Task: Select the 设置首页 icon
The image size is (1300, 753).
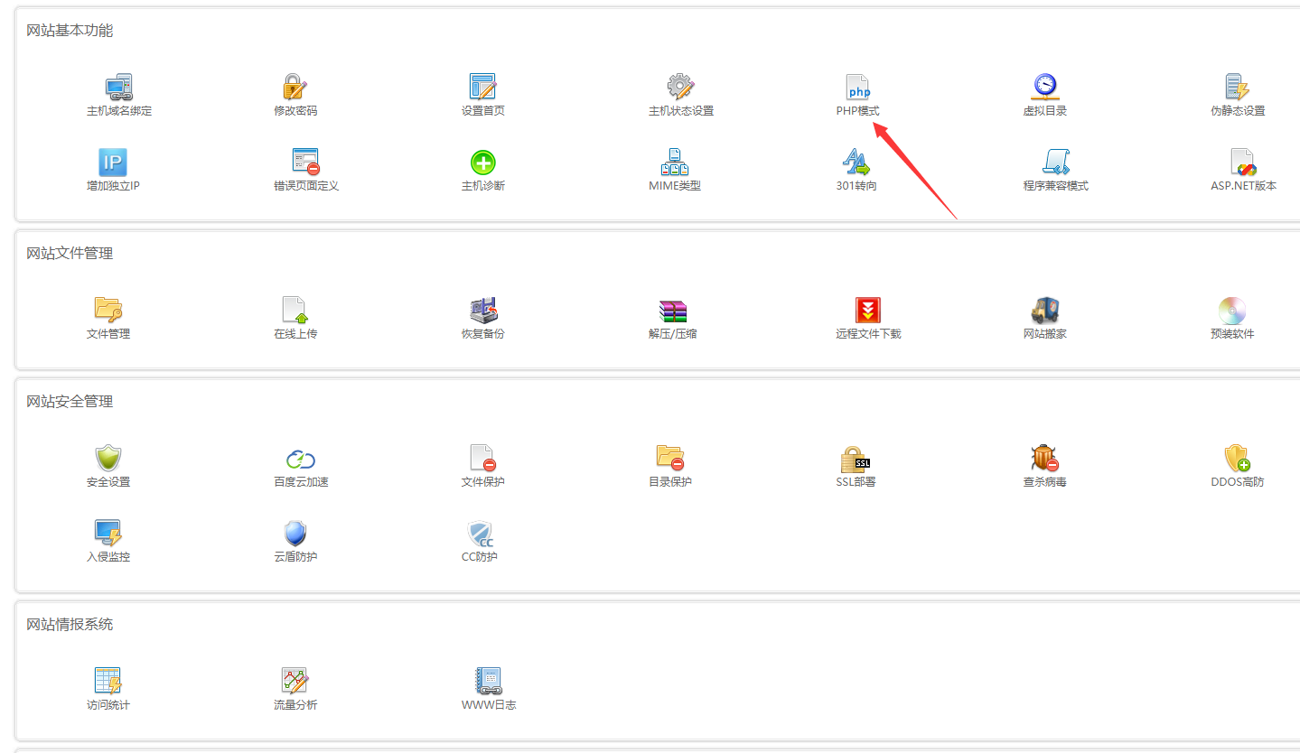Action: click(x=482, y=88)
